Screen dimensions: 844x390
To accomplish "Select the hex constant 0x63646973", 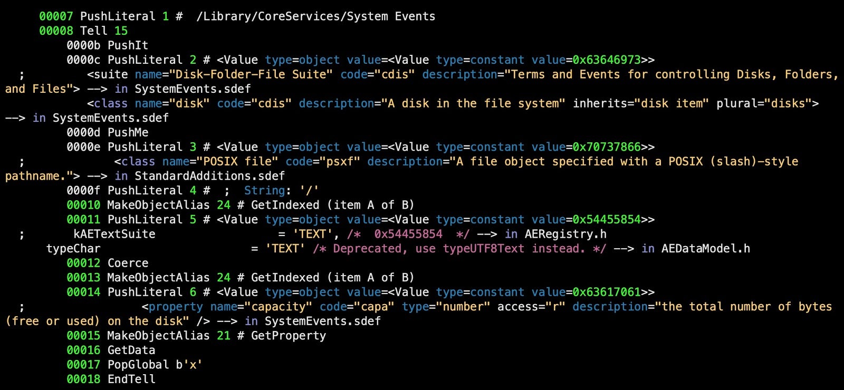I will click(x=607, y=60).
